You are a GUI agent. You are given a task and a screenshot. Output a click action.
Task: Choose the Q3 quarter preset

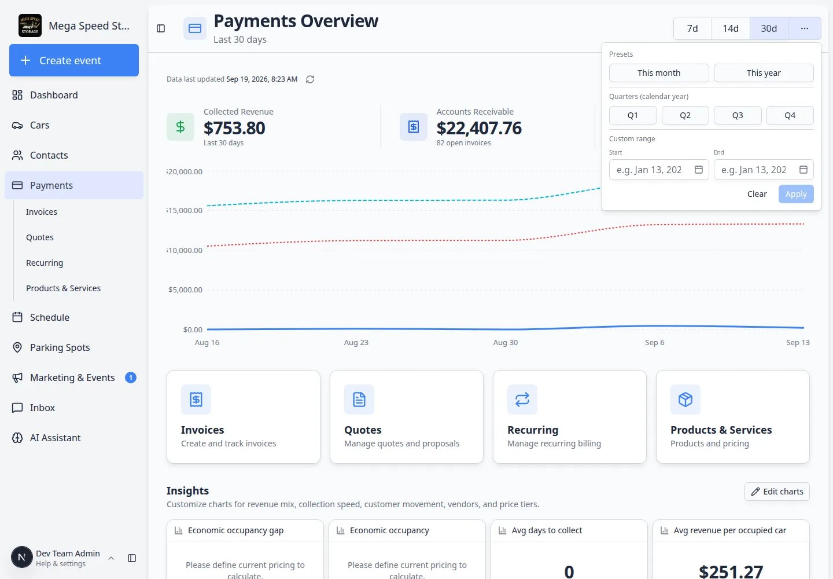[738, 115]
